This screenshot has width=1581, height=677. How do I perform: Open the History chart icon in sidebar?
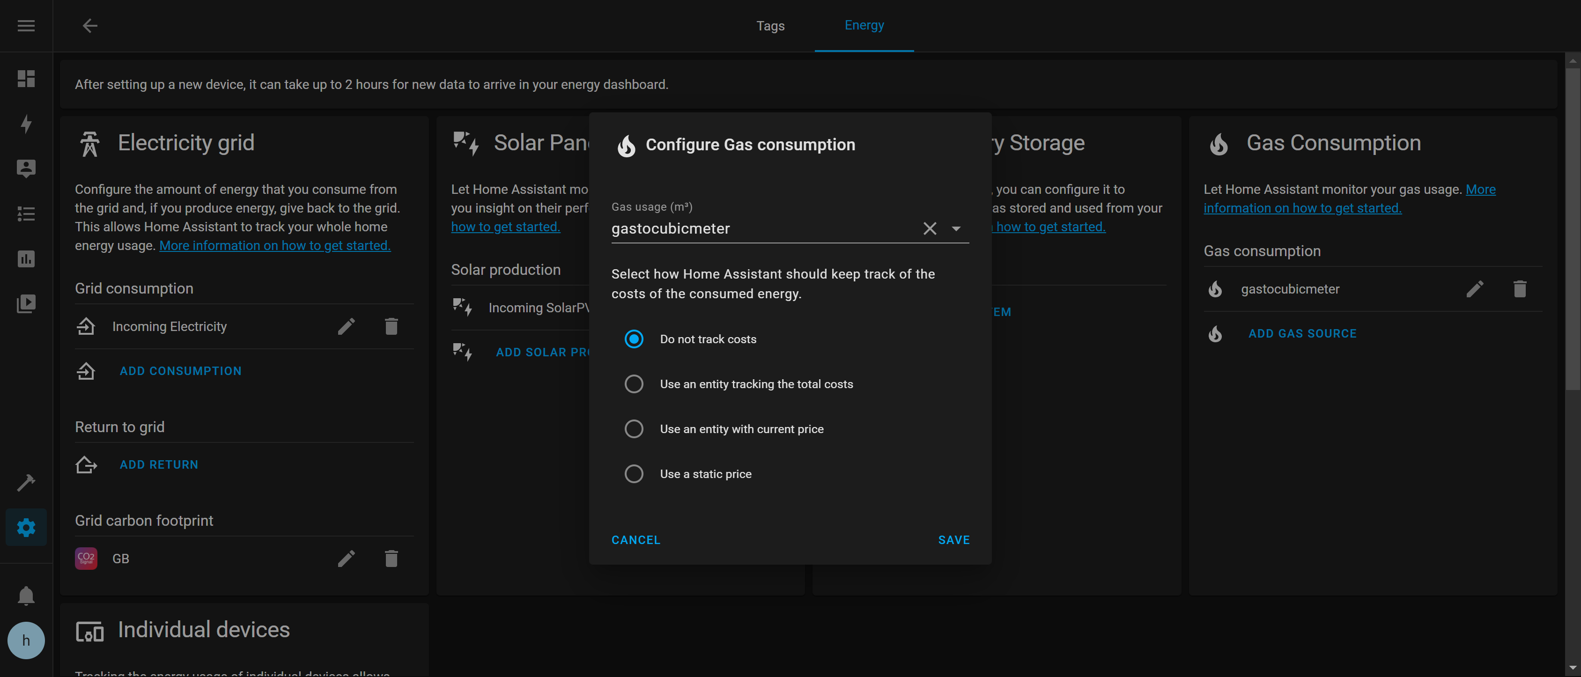26,259
